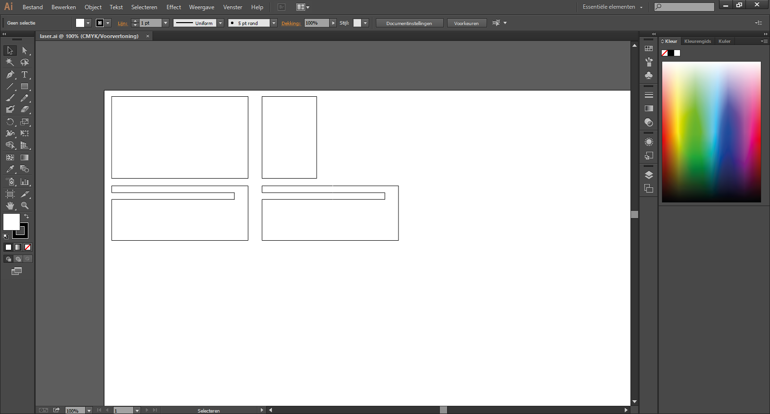Click the black swatch in Kleur panel
The image size is (770, 414).
pos(671,53)
